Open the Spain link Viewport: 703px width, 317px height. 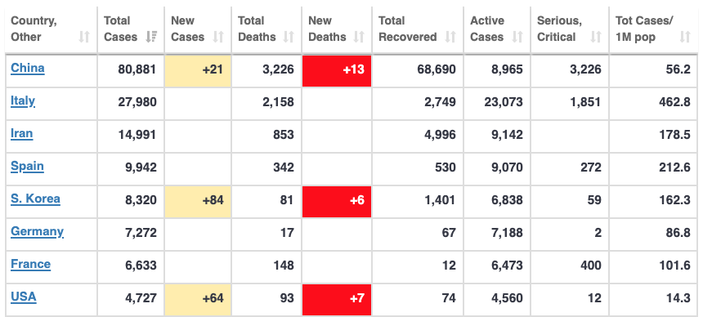point(27,167)
